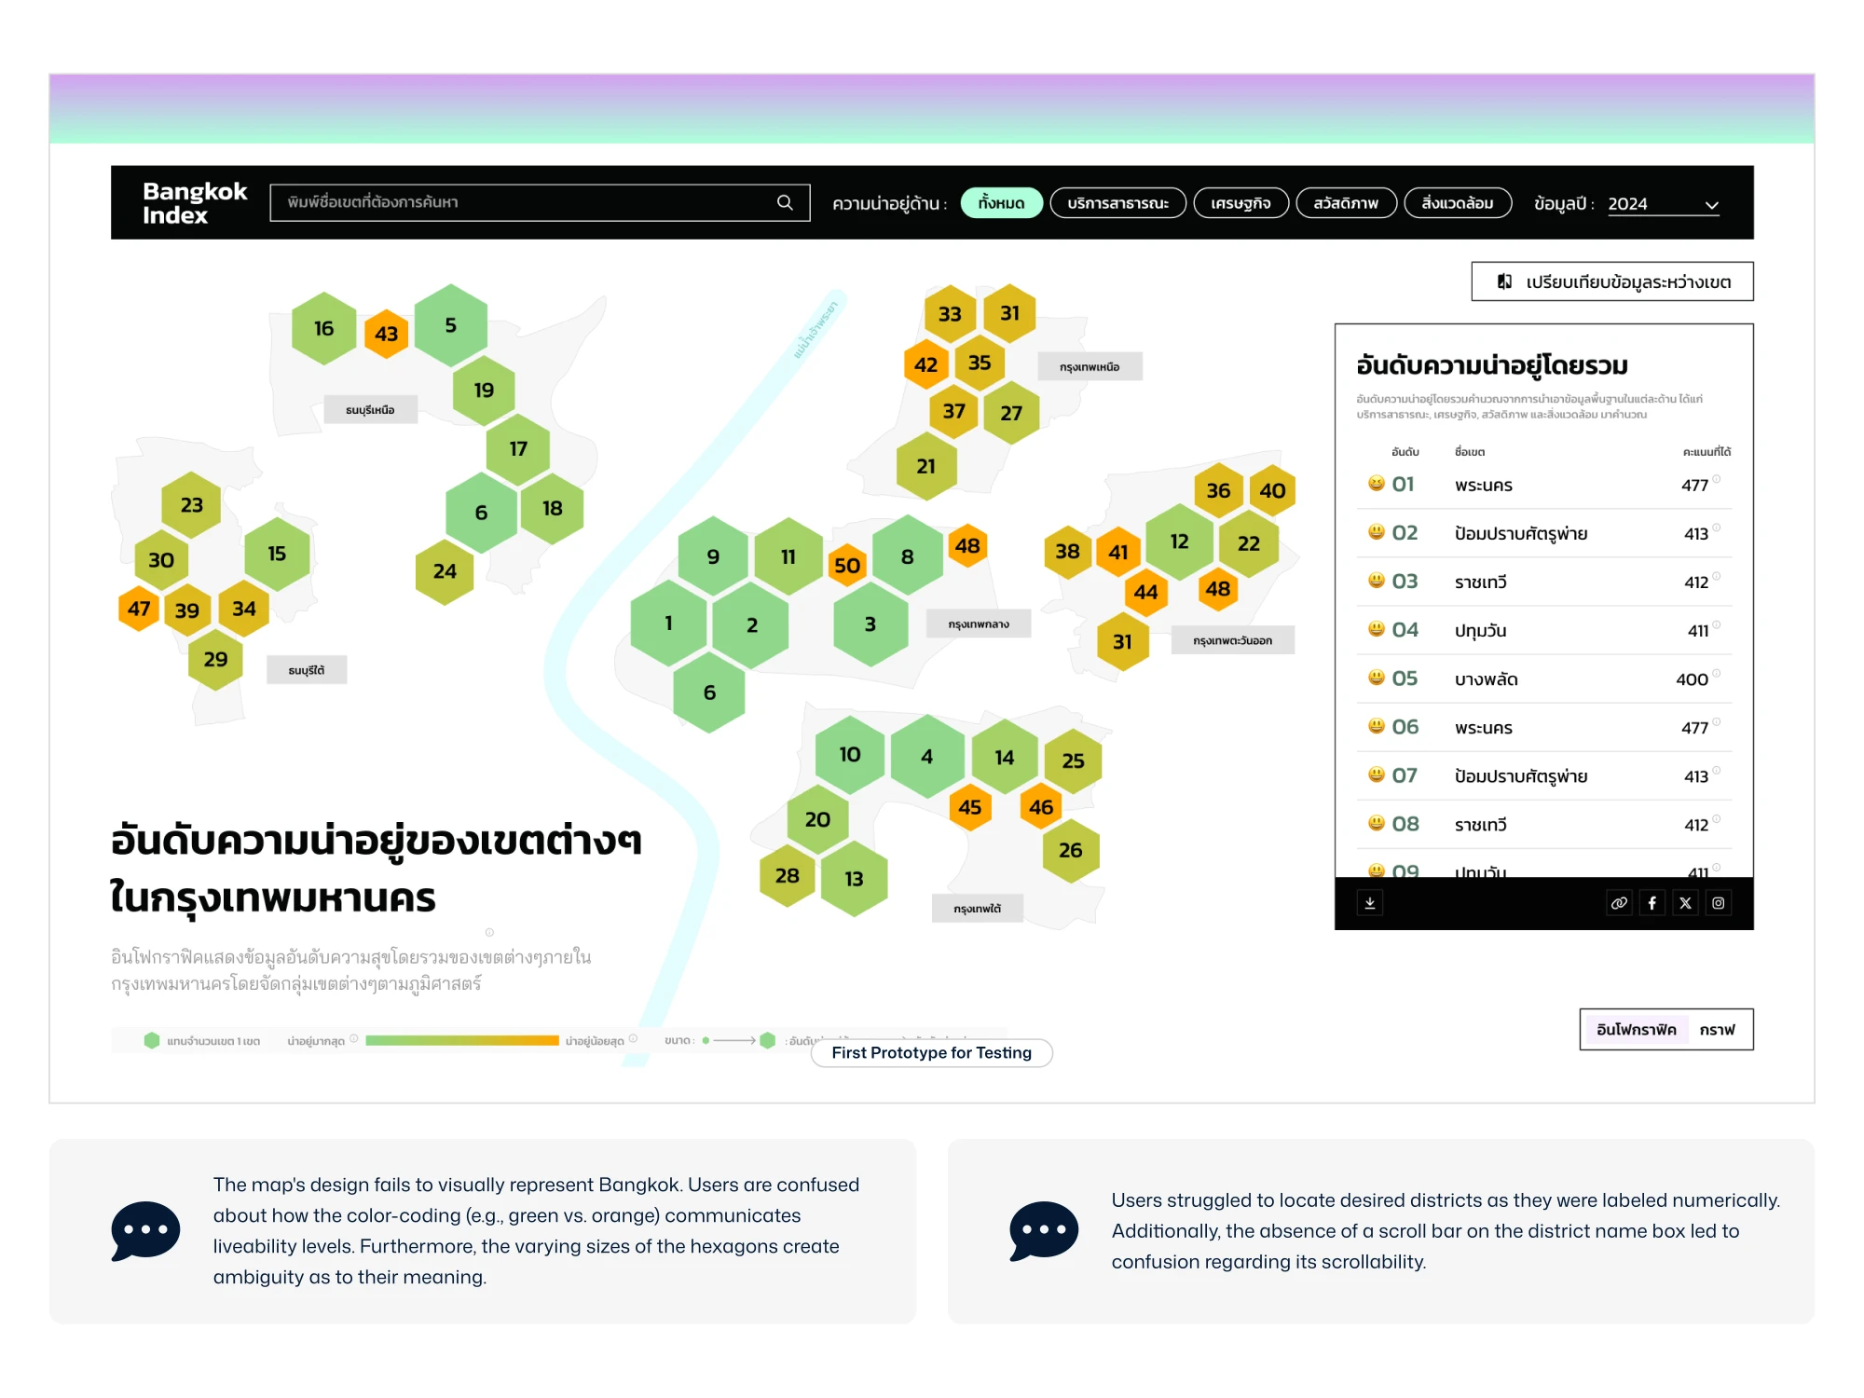The width and height of the screenshot is (1864, 1398).
Task: Toggle the บริการสาธารณะ filter pill
Action: [x=1117, y=203]
